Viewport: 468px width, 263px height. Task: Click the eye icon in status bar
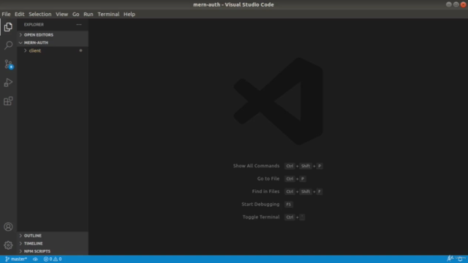(x=35, y=259)
